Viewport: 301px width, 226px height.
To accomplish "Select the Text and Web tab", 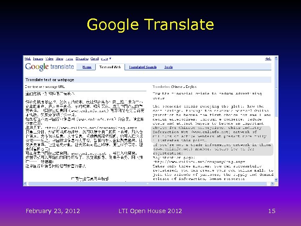I will 110,67.
